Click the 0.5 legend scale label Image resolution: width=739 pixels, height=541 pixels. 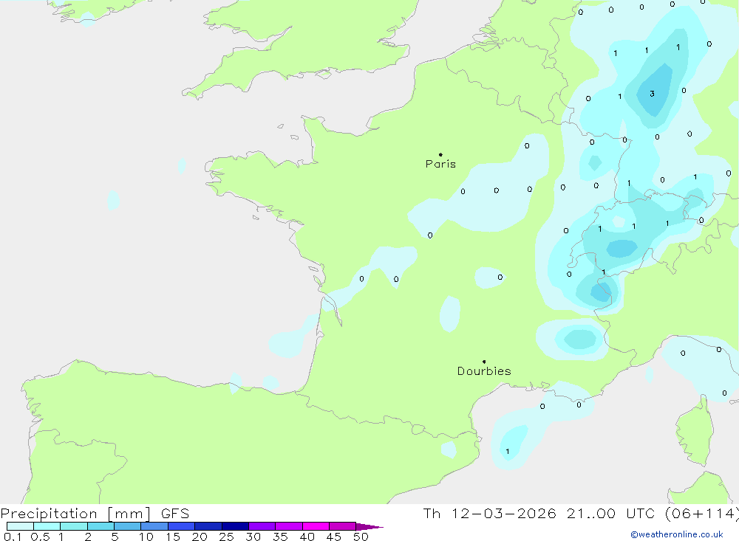click(x=40, y=537)
